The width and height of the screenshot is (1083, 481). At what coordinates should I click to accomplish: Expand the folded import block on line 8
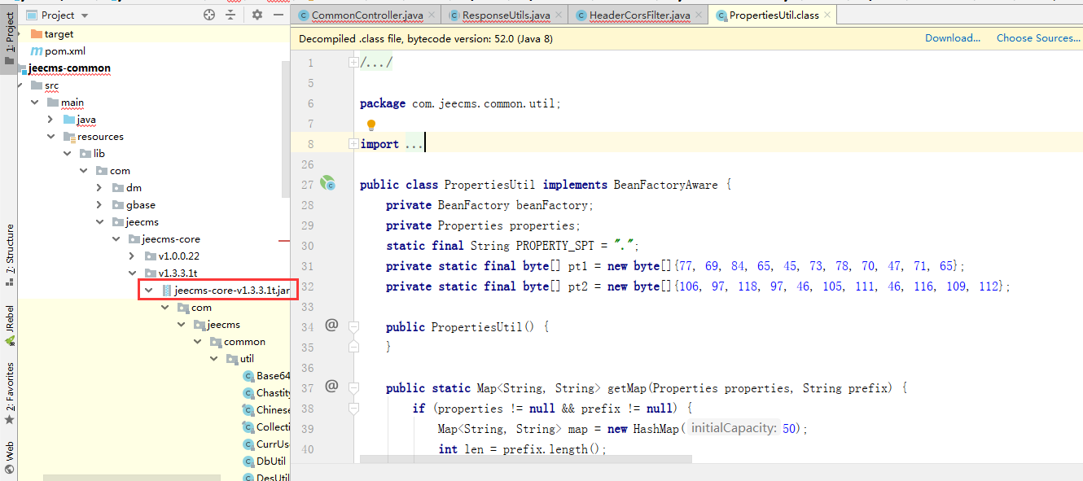(353, 144)
